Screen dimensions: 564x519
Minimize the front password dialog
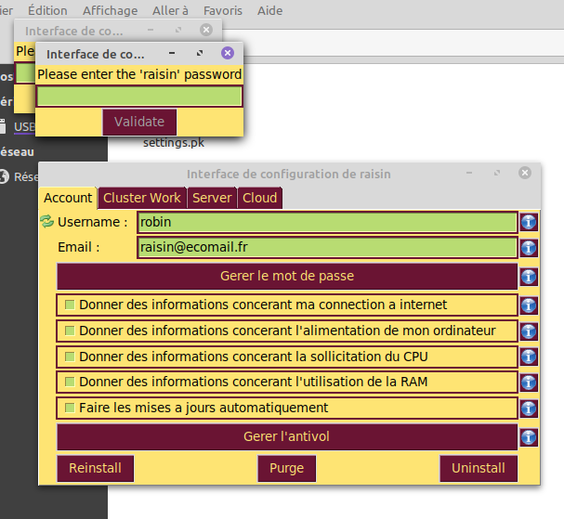172,53
